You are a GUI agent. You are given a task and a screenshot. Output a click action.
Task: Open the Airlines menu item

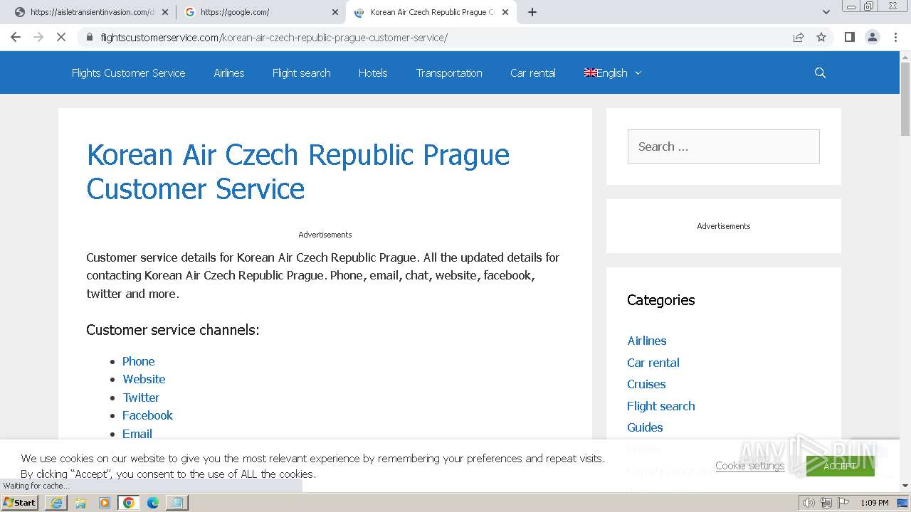[229, 73]
